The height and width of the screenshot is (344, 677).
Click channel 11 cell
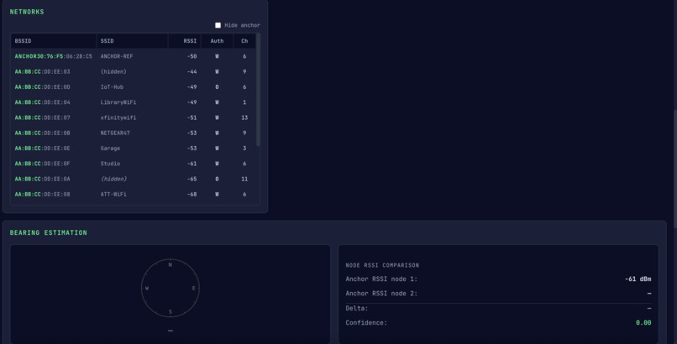pos(244,179)
